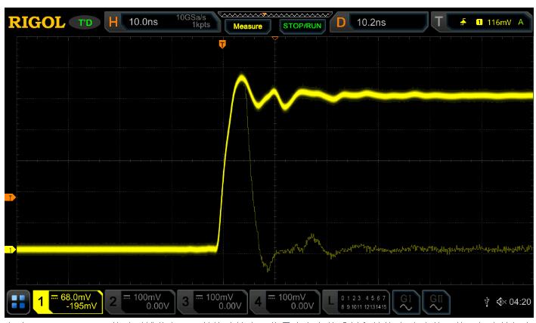Viewport: 536px width, 323px height.
Task: Click the orange trigger position marker at top
Action: point(222,45)
